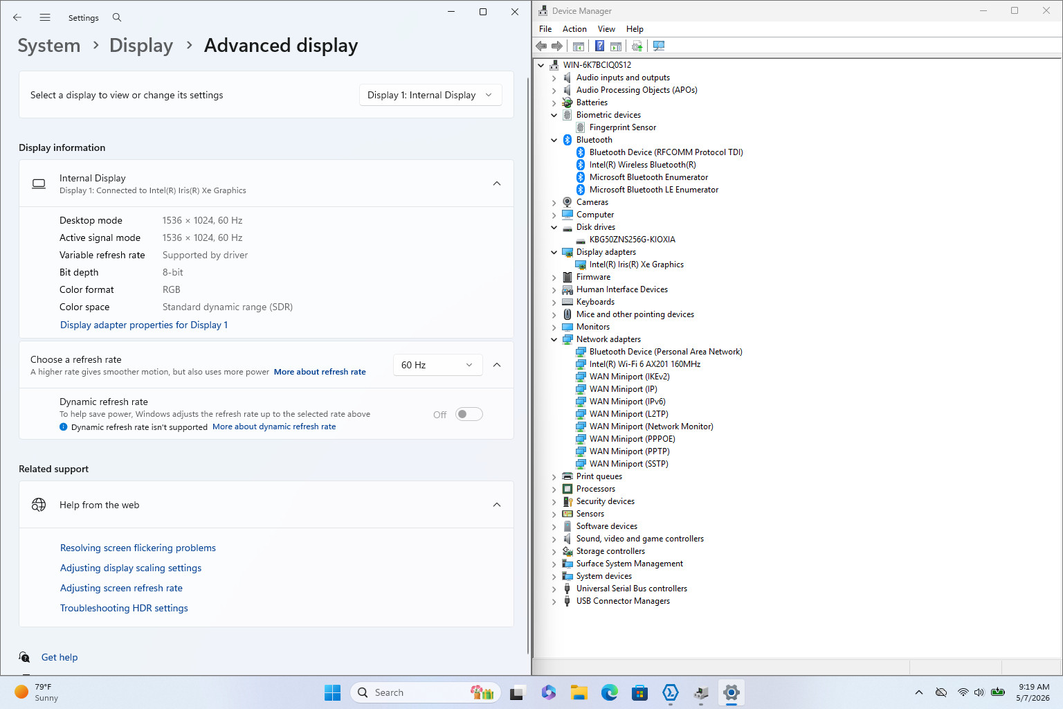Expand Processors tree node
This screenshot has height=709, width=1063.
click(x=554, y=490)
